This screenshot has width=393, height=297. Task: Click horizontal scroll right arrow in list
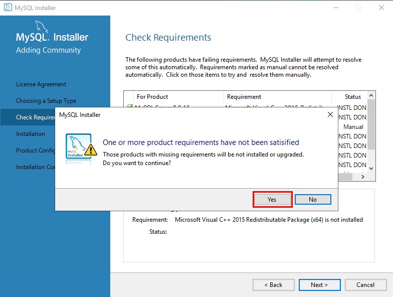(x=363, y=177)
